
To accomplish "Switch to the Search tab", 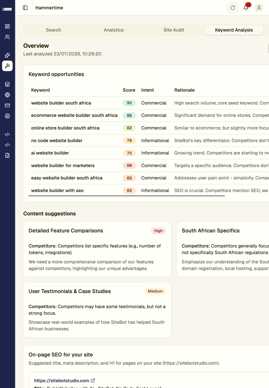I will [x=54, y=30].
